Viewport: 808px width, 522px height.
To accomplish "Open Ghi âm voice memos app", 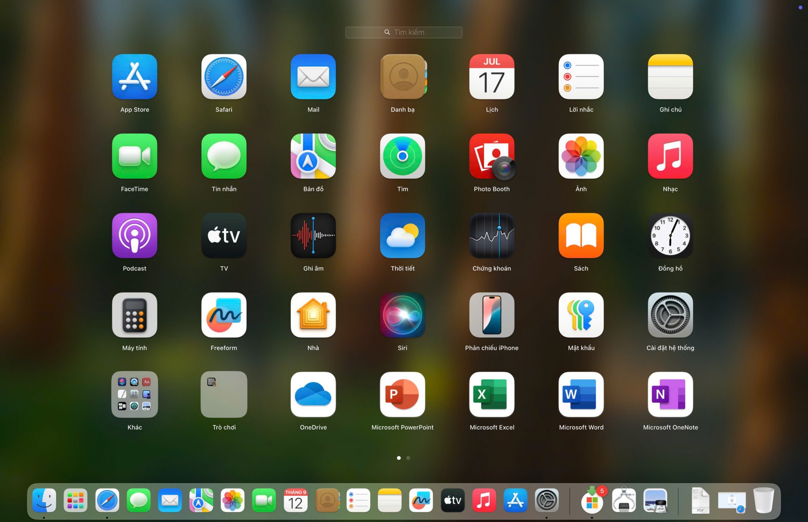I will [313, 236].
